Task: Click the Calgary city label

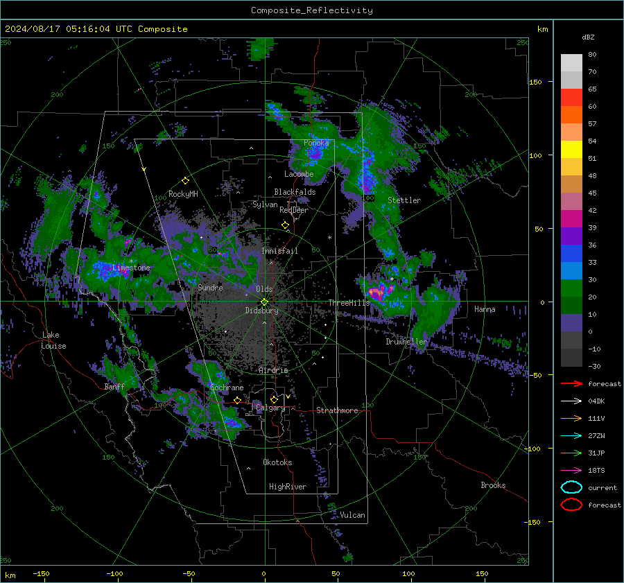Action: coord(270,408)
